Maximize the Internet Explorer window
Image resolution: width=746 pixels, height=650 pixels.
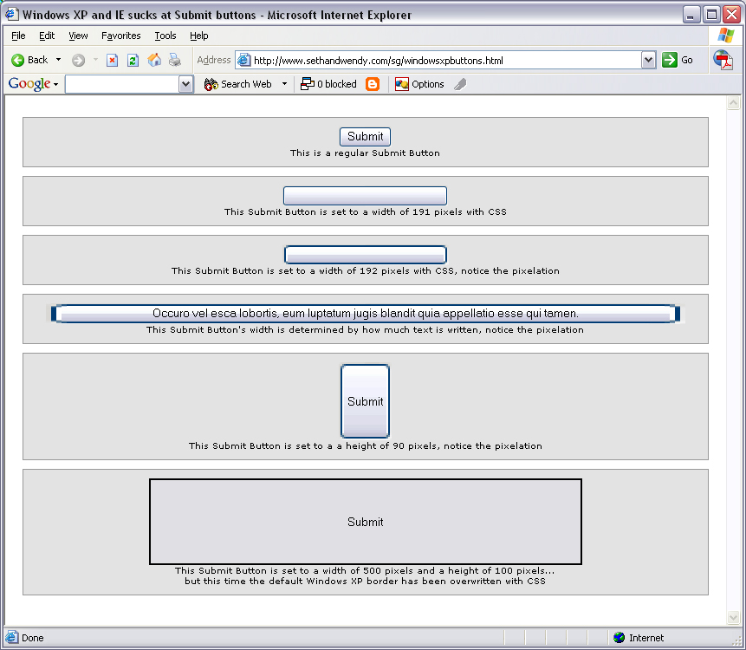point(711,14)
